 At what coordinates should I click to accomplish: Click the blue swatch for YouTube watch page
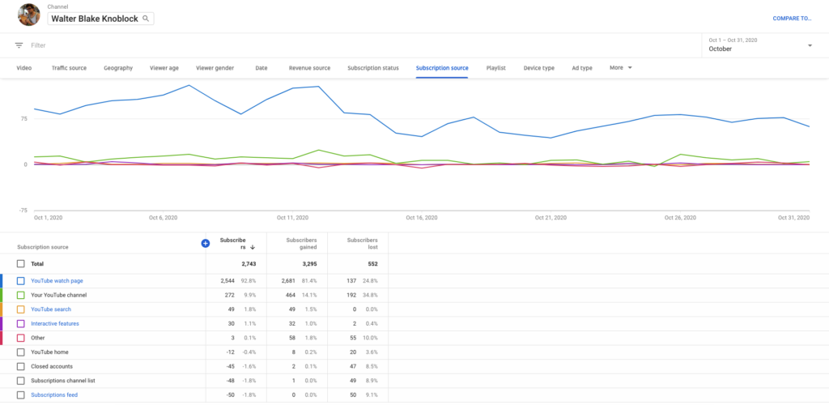(x=1, y=281)
